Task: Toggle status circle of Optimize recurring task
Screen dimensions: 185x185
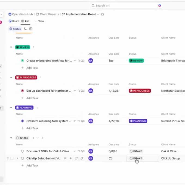Action: [x=22, y=121]
